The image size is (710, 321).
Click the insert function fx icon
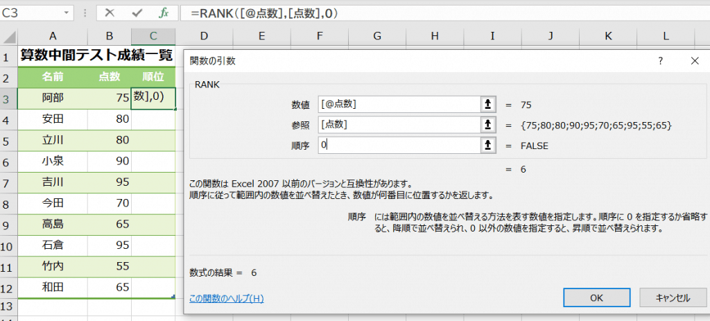[164, 12]
